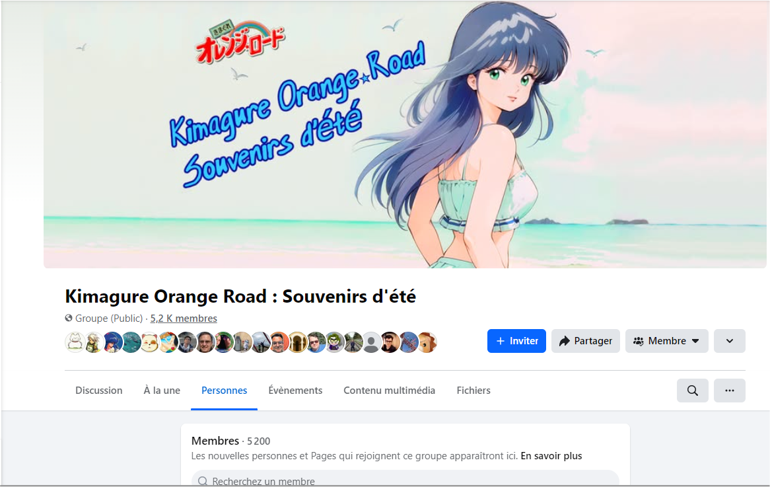This screenshot has width=770, height=487.
Task: Expand the chevron-down button next to Membre
Action: pyautogui.click(x=729, y=341)
